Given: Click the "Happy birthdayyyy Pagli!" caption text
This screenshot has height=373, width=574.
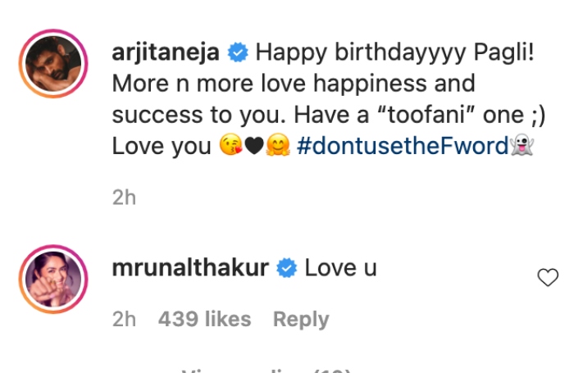Looking at the screenshot, I should 394,53.
